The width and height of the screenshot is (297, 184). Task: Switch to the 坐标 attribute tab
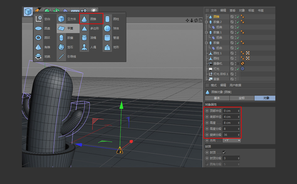(242, 98)
